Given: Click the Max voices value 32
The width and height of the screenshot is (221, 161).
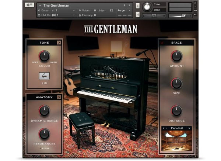Looking at the screenshot, I should 111,11.
